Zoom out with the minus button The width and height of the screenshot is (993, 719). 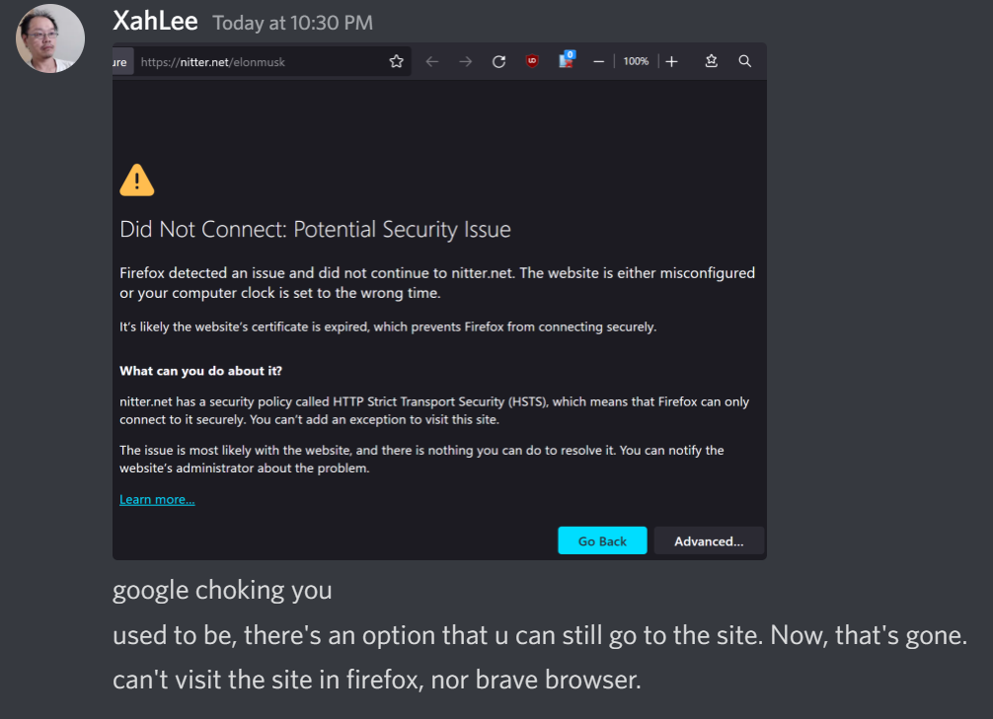click(598, 61)
